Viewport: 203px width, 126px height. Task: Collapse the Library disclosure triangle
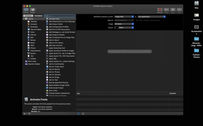(x=24, y=19)
